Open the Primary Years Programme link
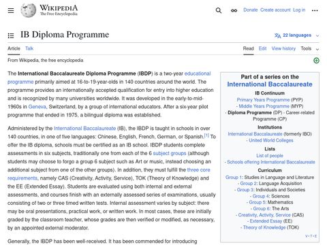Viewport: 327px width, 245px height. [x=263, y=100]
